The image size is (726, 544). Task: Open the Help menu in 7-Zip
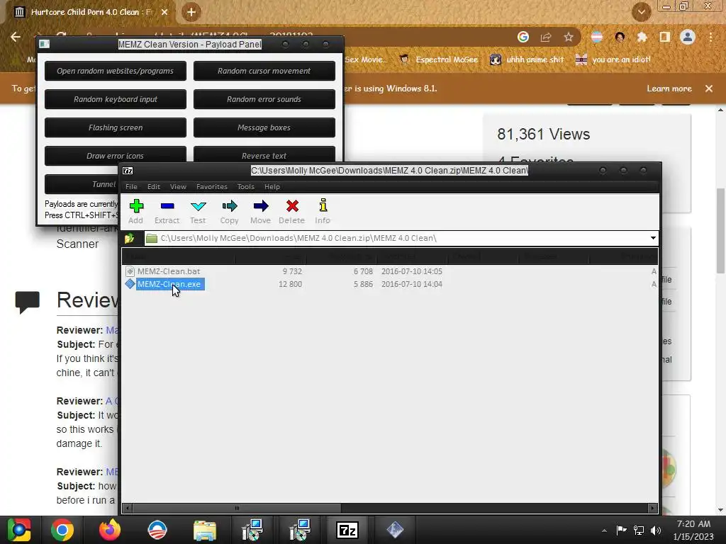(x=272, y=187)
